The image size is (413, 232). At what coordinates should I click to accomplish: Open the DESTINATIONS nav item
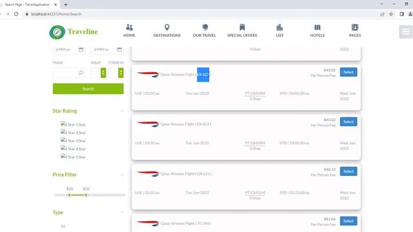coord(167,31)
